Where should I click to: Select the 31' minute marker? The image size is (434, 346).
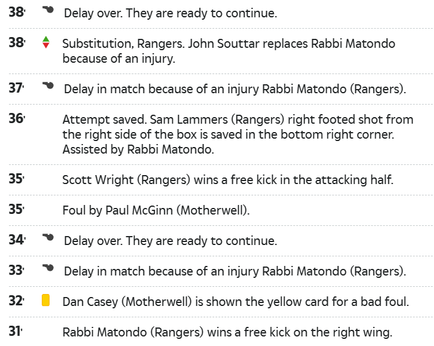click(16, 331)
